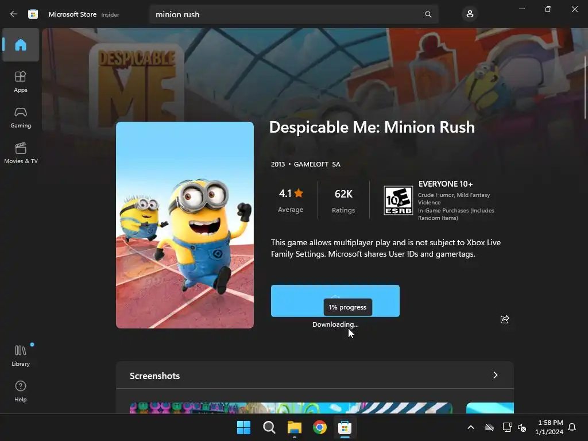588x441 pixels.
Task: View the 4.1 Average rating
Action: (291, 200)
